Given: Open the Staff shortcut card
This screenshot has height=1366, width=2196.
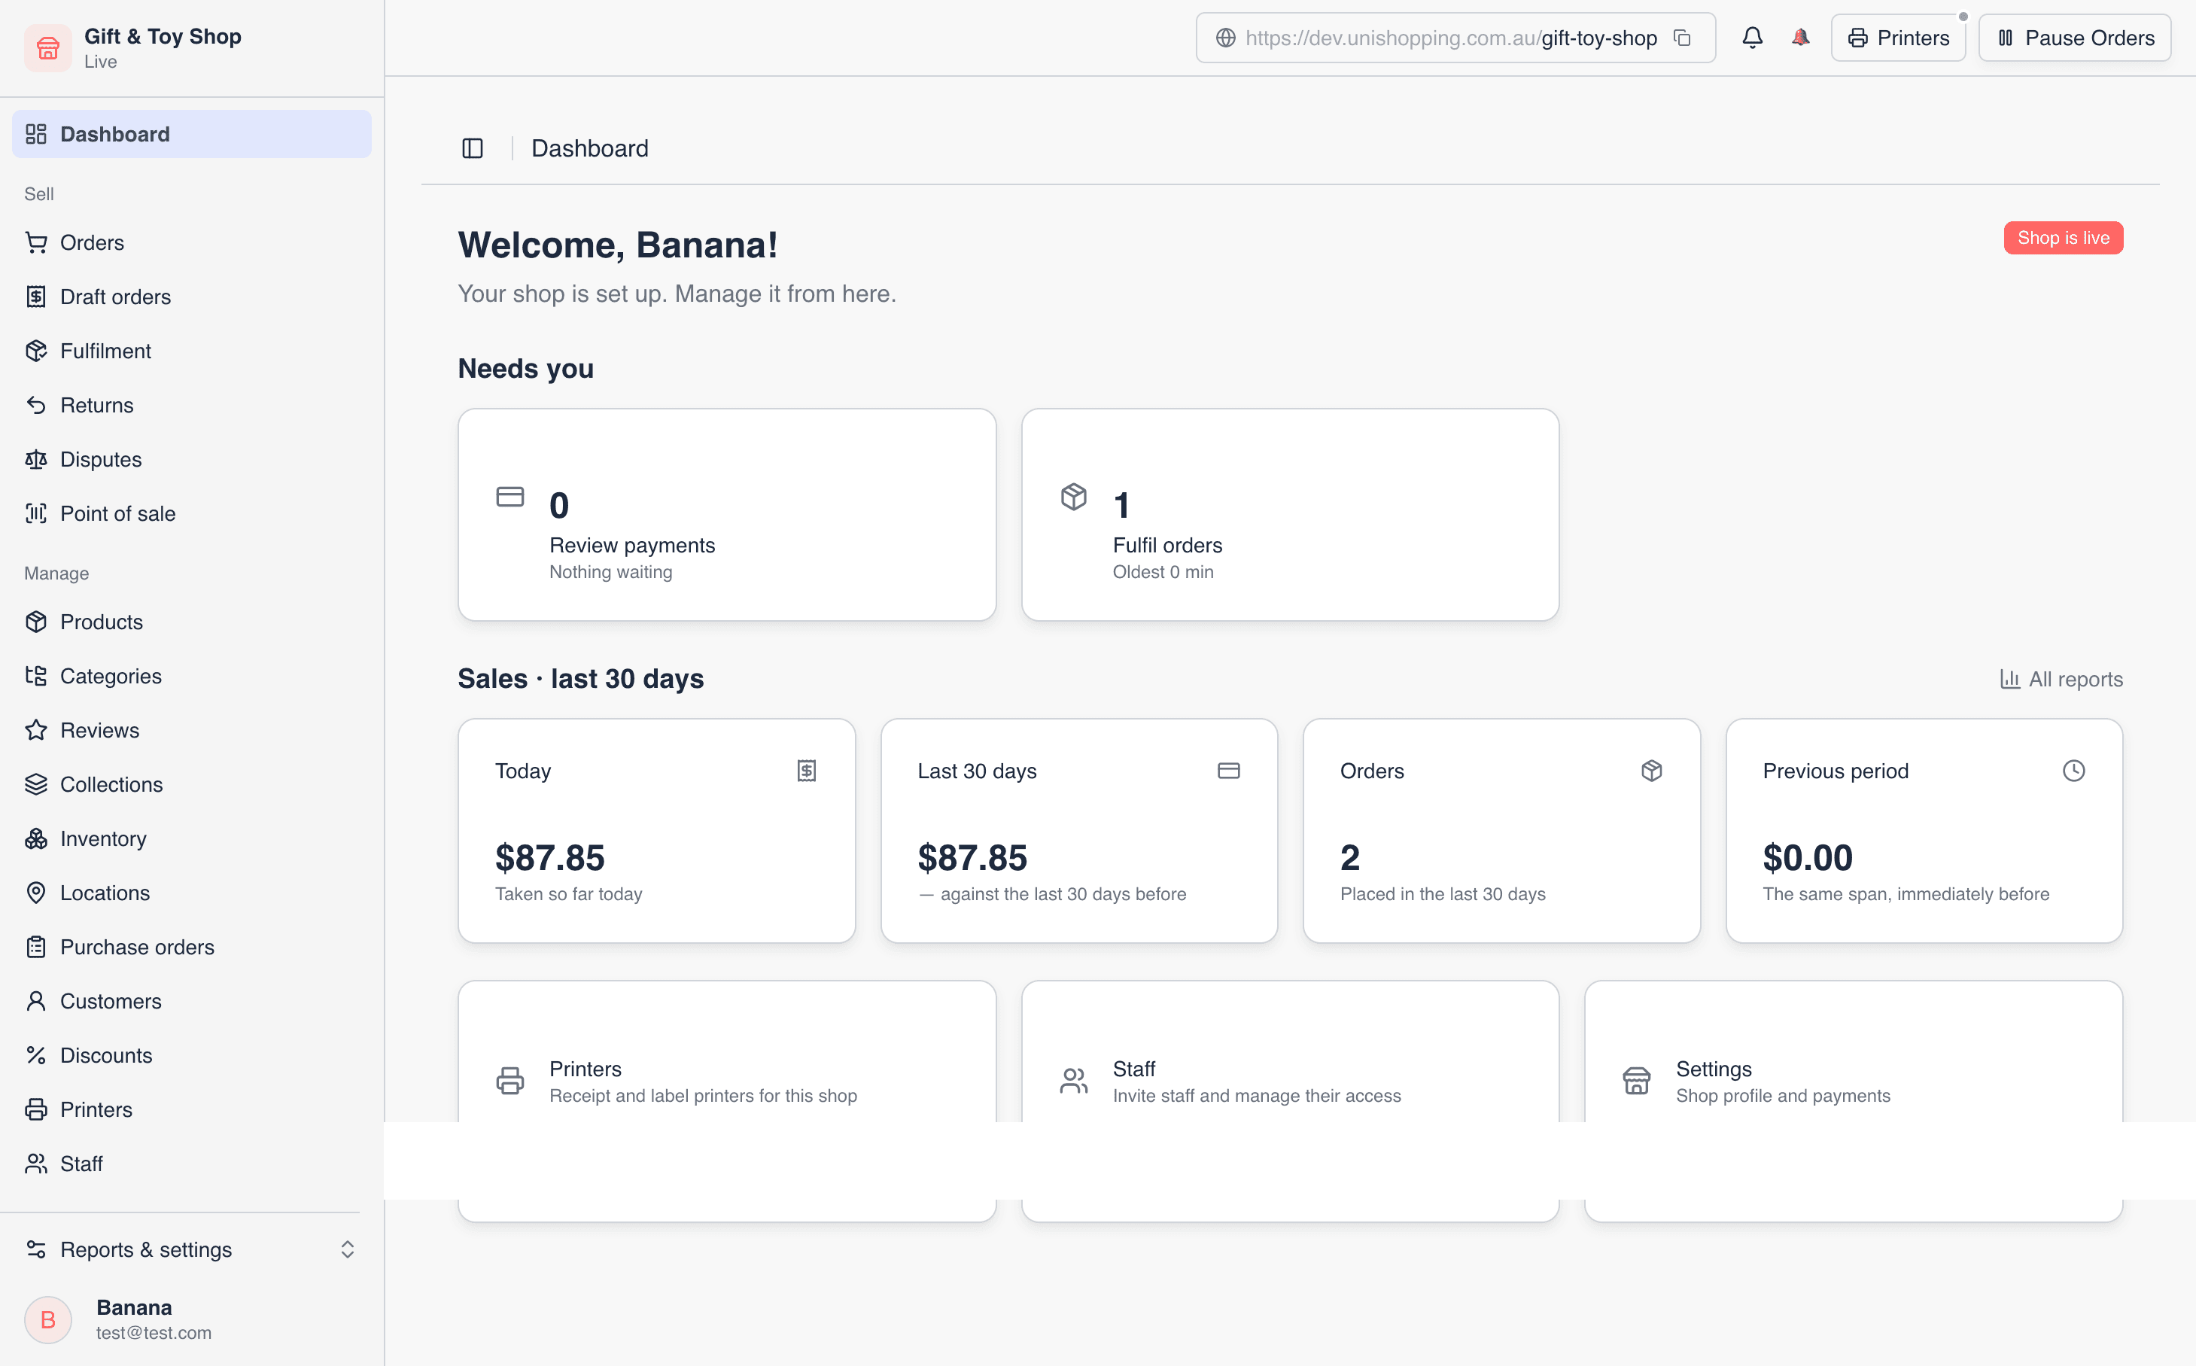Looking at the screenshot, I should click(1290, 1101).
